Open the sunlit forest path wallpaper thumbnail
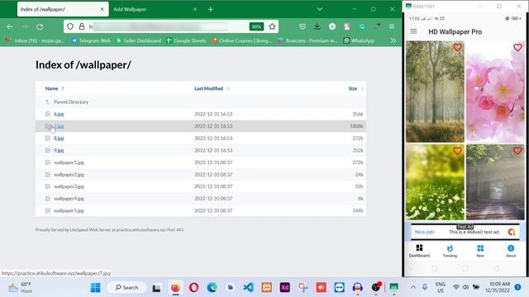Screen dimensions: 529x297 (x=495, y=182)
